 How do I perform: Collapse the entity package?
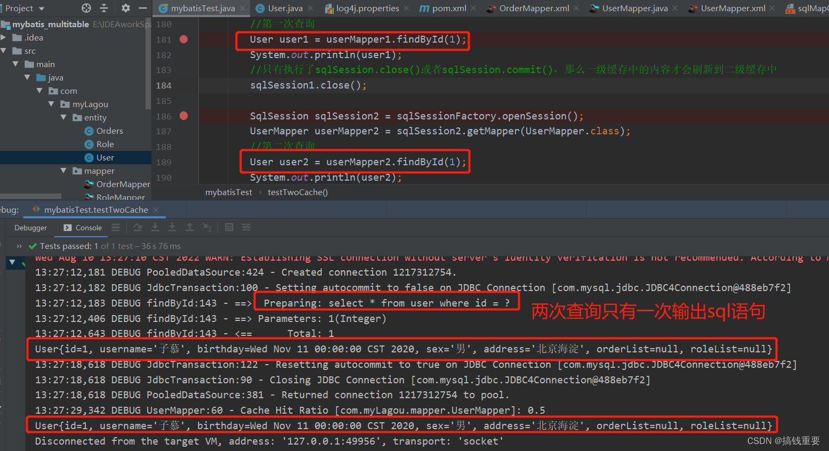point(63,117)
